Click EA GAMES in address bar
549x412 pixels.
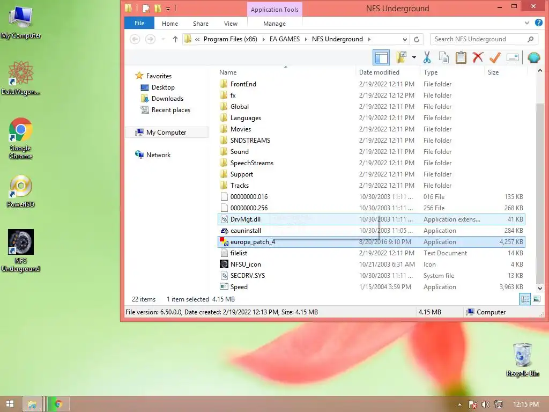[x=285, y=39]
